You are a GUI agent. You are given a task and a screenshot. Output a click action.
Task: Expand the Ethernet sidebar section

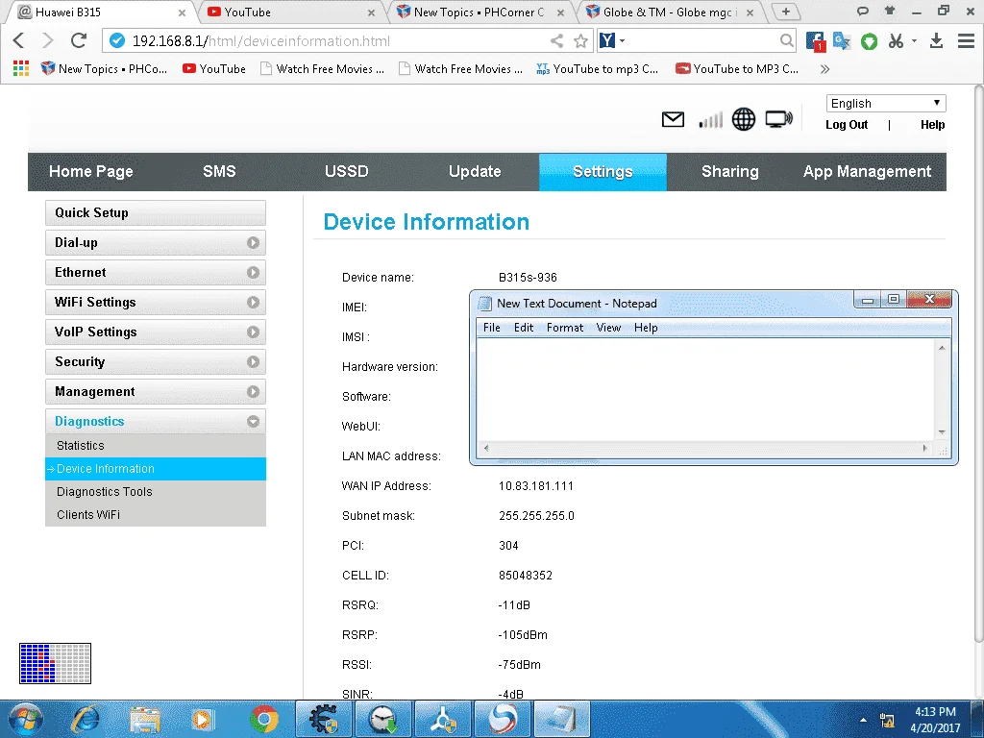[156, 272]
